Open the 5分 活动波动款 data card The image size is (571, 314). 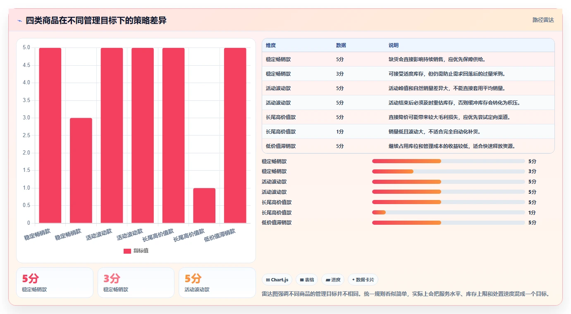pyautogui.click(x=217, y=283)
